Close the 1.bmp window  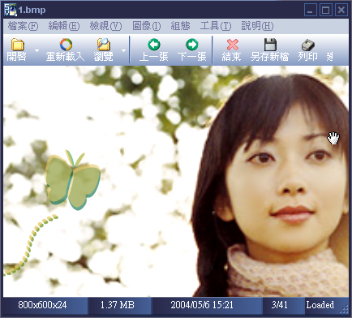[x=341, y=11]
